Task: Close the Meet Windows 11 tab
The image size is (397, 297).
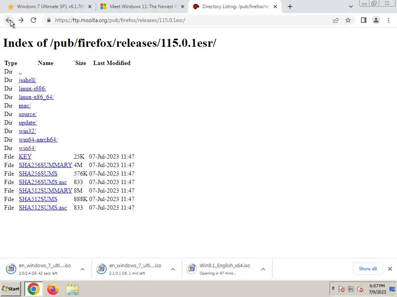Action: click(x=183, y=7)
